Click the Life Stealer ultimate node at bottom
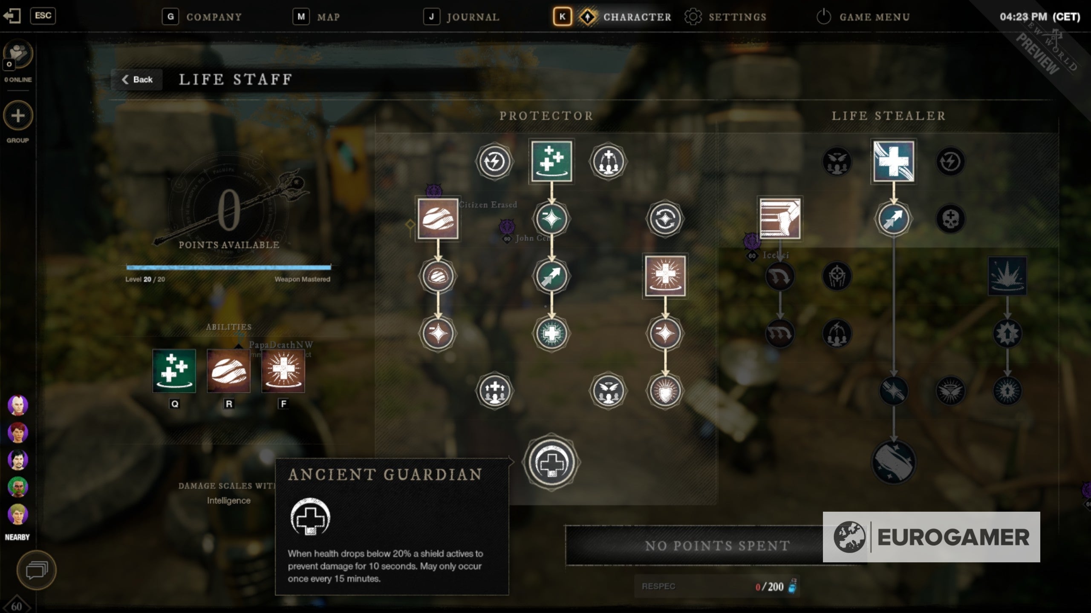Screen dimensions: 1091x613 [894, 462]
